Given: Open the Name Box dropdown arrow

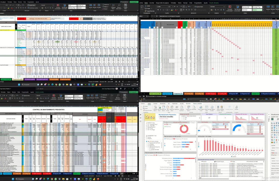Looking at the screenshot, I should (x=148, y=16).
